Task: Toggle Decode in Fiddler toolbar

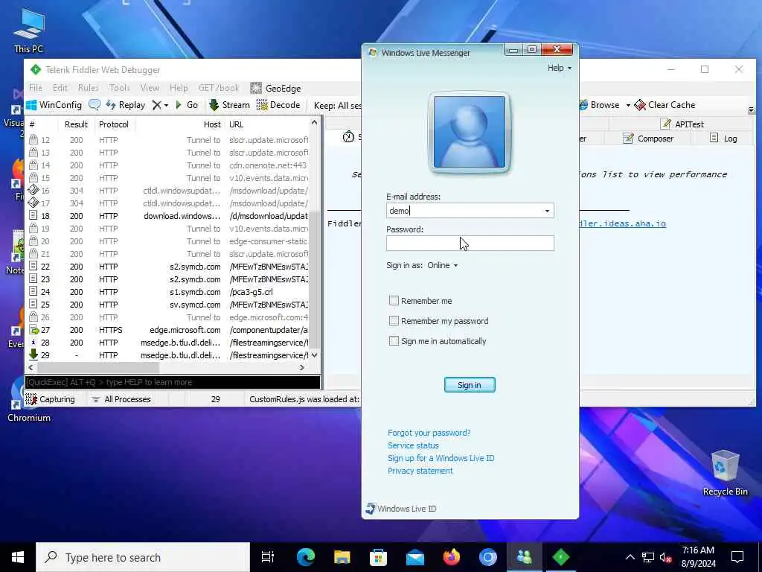Action: 278,105
